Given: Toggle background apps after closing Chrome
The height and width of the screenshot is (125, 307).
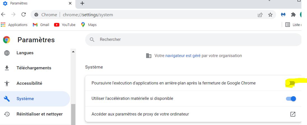Looking at the screenshot, I should [290, 83].
